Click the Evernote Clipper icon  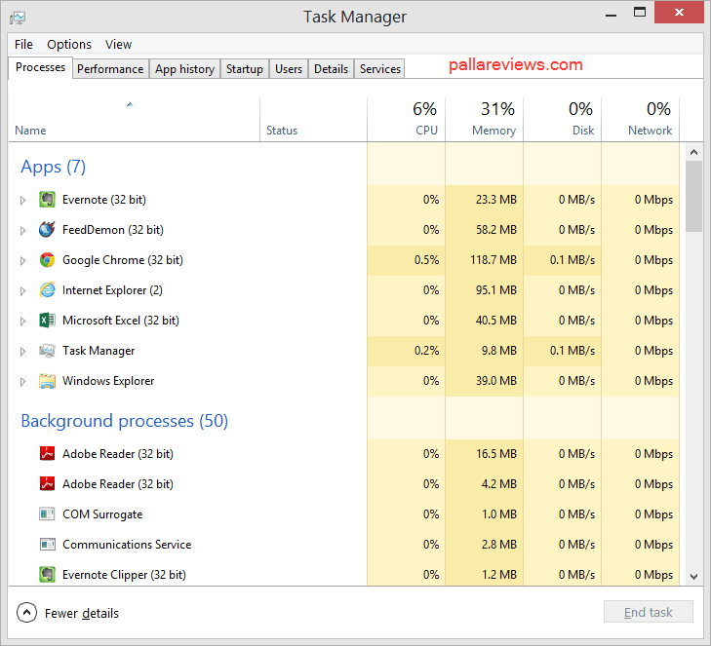47,575
